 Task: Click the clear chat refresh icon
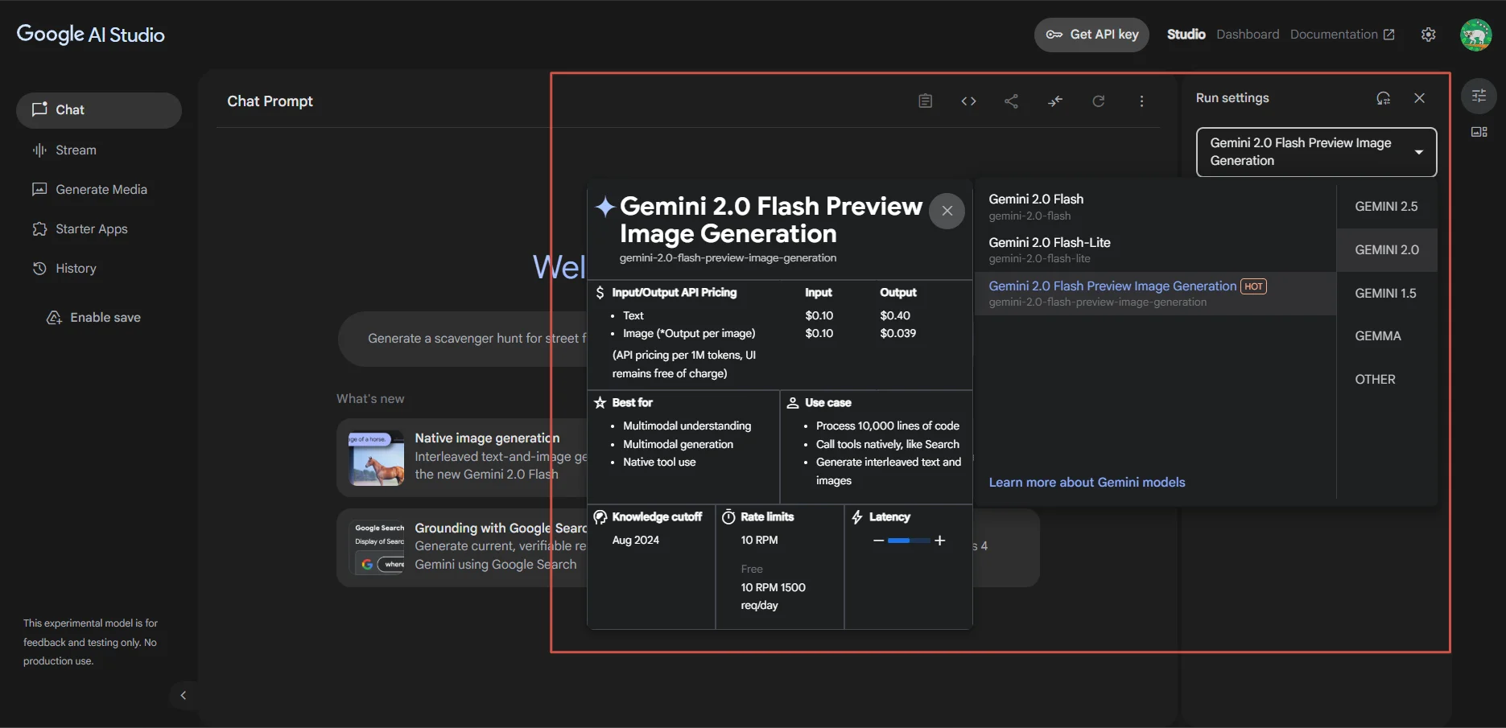click(1099, 101)
